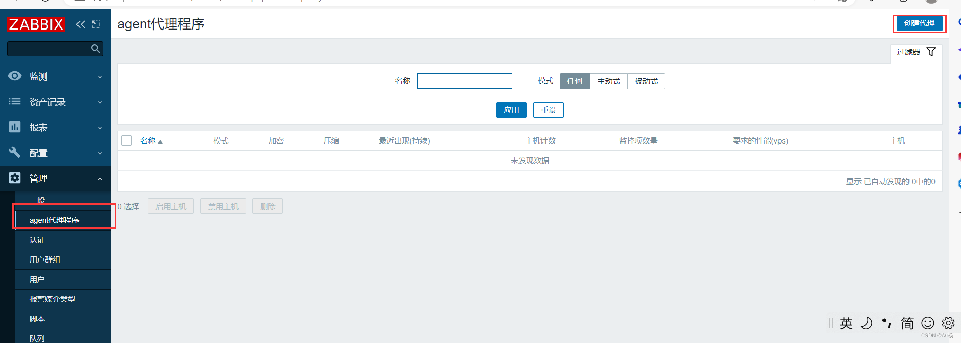The height and width of the screenshot is (343, 961).
Task: Click the 名称 sort arrow icon
Action: (160, 141)
